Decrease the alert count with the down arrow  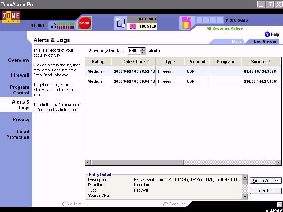tap(143, 52)
